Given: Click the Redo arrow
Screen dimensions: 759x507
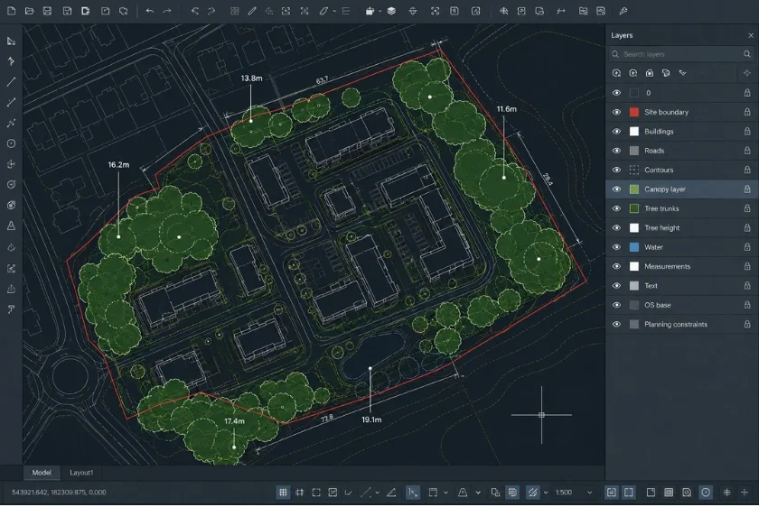Looking at the screenshot, I should 167,11.
